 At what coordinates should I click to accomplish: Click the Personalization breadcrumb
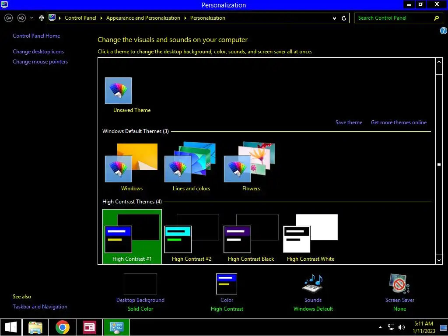208,18
